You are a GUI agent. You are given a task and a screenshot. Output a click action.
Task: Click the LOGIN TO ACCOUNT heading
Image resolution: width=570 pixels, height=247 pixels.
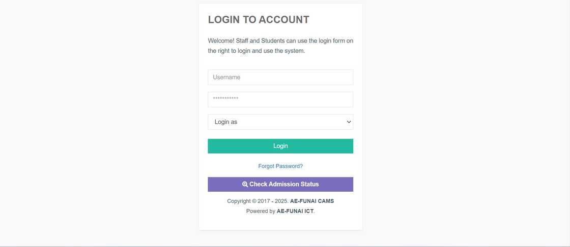click(x=259, y=20)
